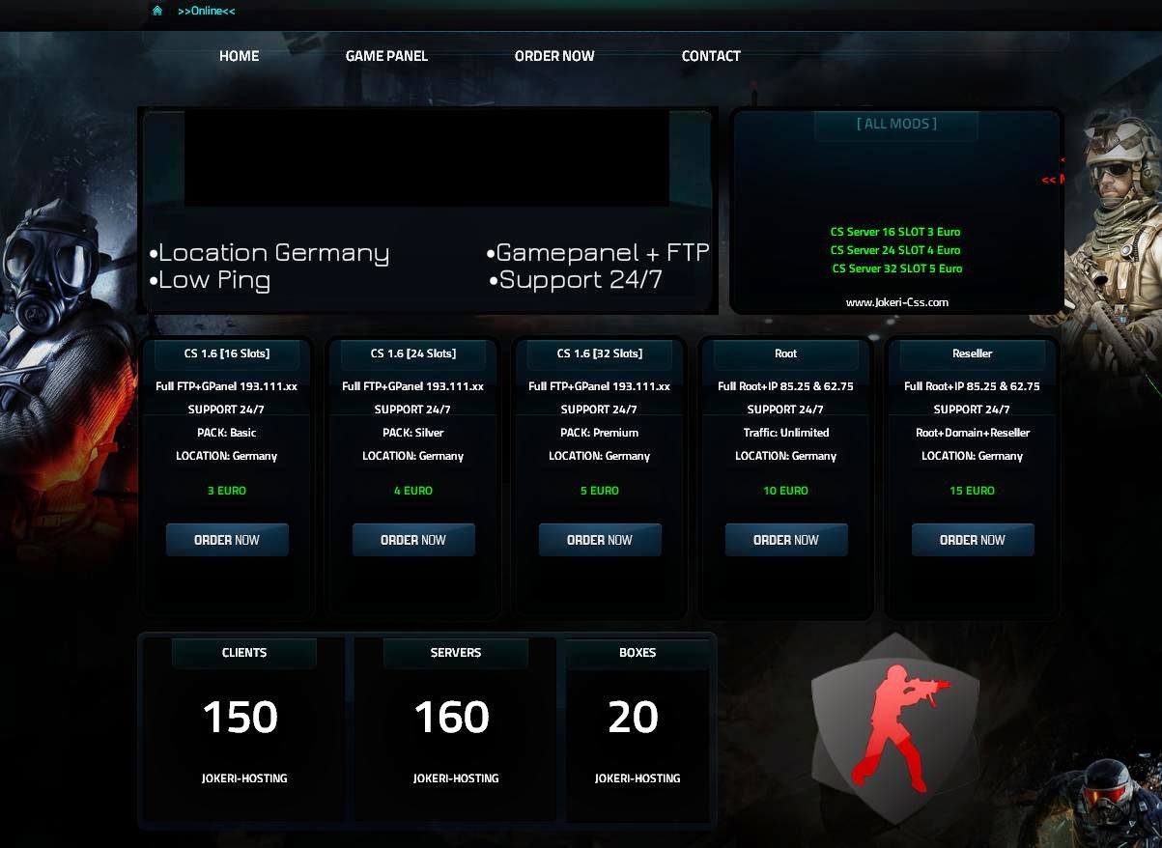
Task: Click the www.Jokeri-Css.com link
Action: (897, 302)
